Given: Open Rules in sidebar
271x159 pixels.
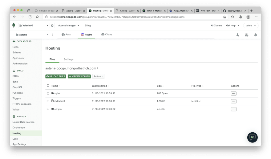Looking at the screenshot, I should click(15, 47).
